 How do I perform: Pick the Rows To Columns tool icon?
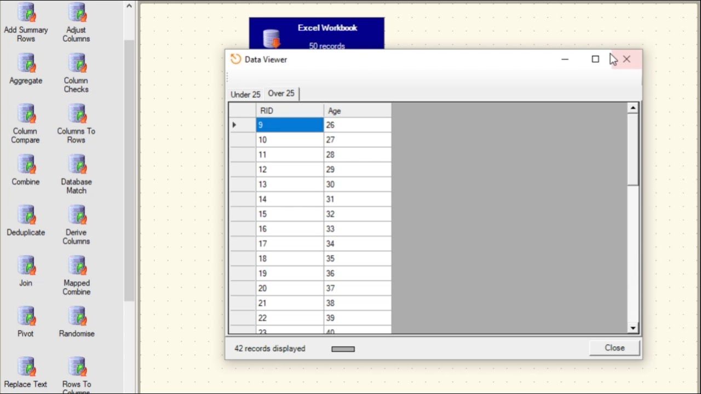click(77, 366)
